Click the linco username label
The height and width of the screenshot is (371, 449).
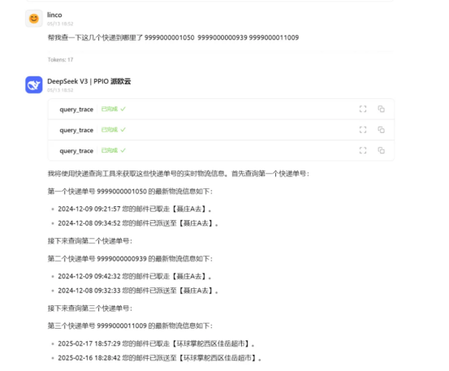(x=54, y=15)
